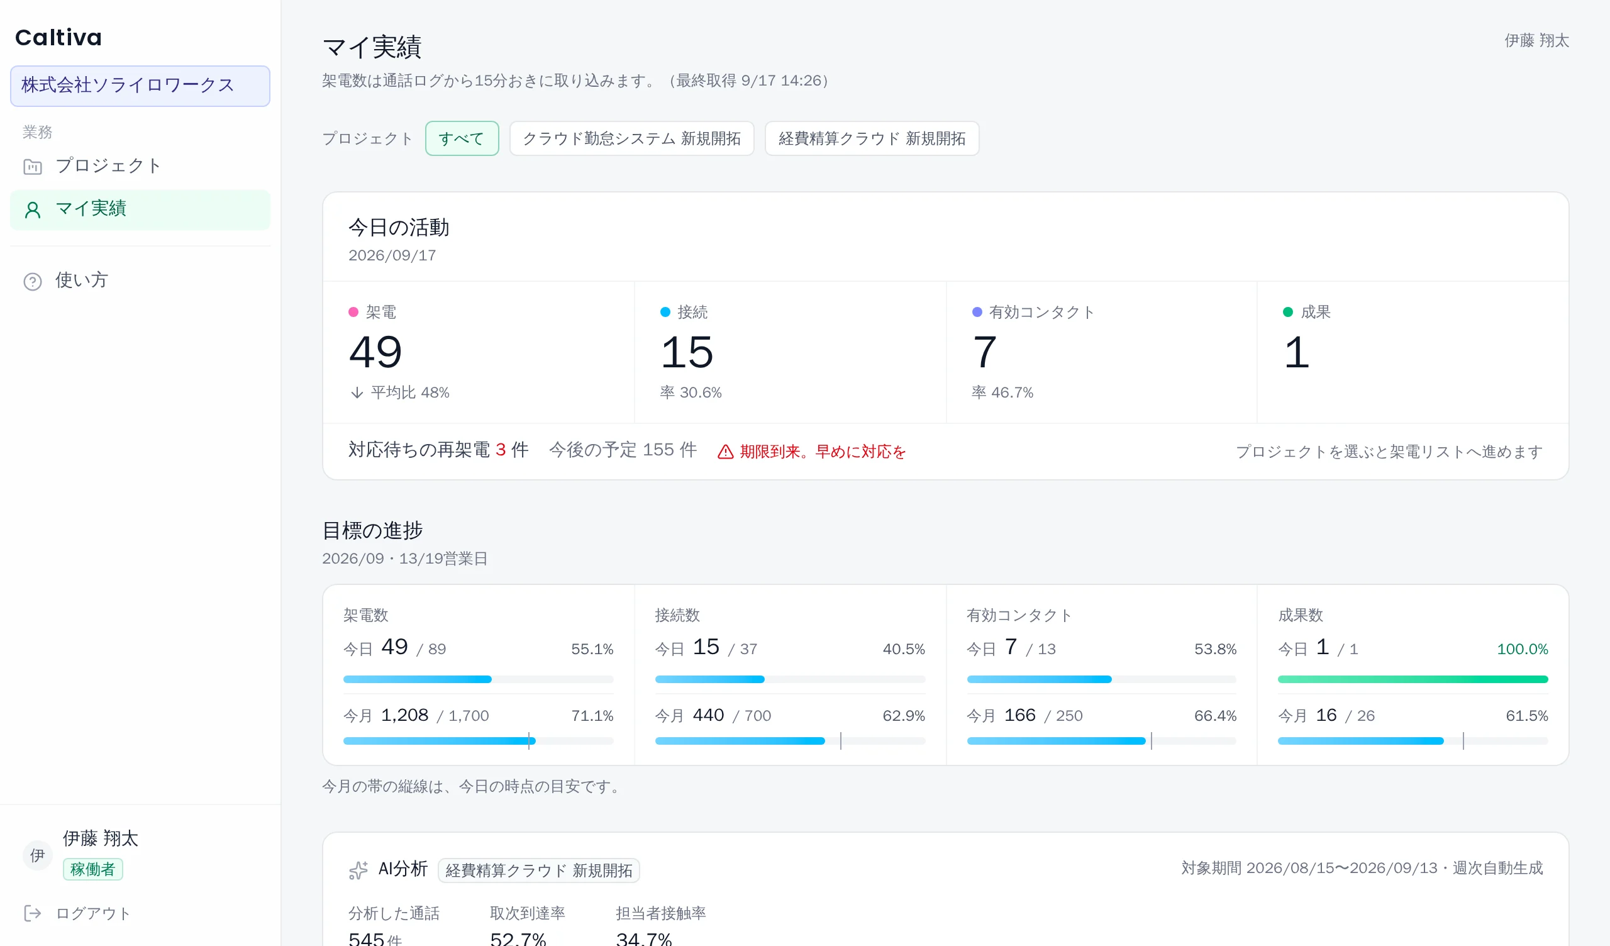1610x946 pixels.
Task: Click 期限到来。早めに対応を warning text
Action: coord(823,452)
